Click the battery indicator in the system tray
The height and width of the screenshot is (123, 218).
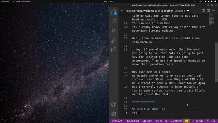pos(215,1)
